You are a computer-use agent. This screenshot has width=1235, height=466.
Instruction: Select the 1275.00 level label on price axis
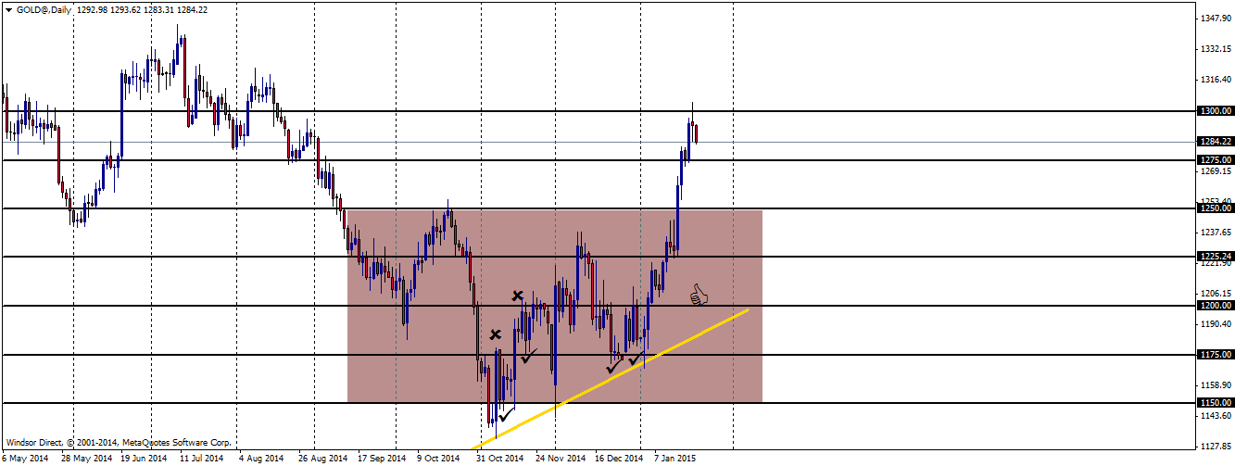tap(1216, 159)
